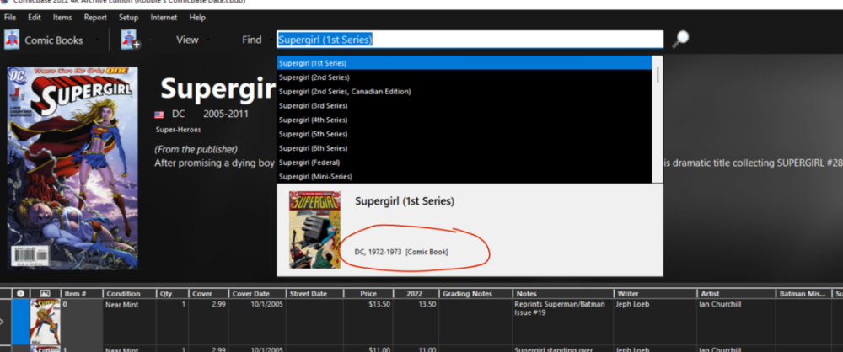The image size is (843, 352).
Task: Sort by Street Date column header
Action: click(x=314, y=294)
